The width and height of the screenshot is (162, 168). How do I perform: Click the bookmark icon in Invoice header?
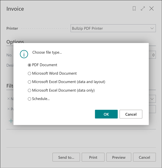134,9
